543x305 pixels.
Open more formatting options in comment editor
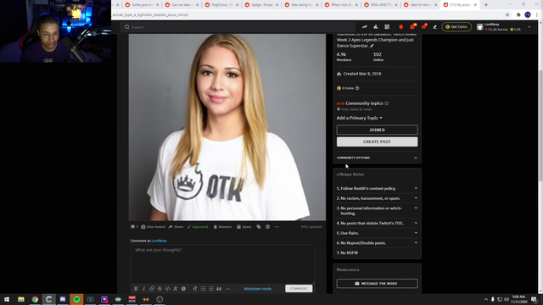227,288
